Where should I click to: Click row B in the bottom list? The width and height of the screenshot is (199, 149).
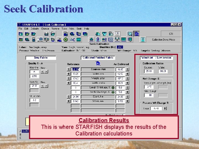pyautogui.click(x=20, y=135)
